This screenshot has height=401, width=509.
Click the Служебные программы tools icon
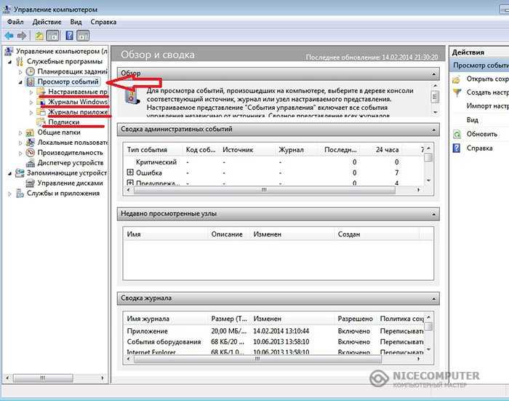click(20, 61)
